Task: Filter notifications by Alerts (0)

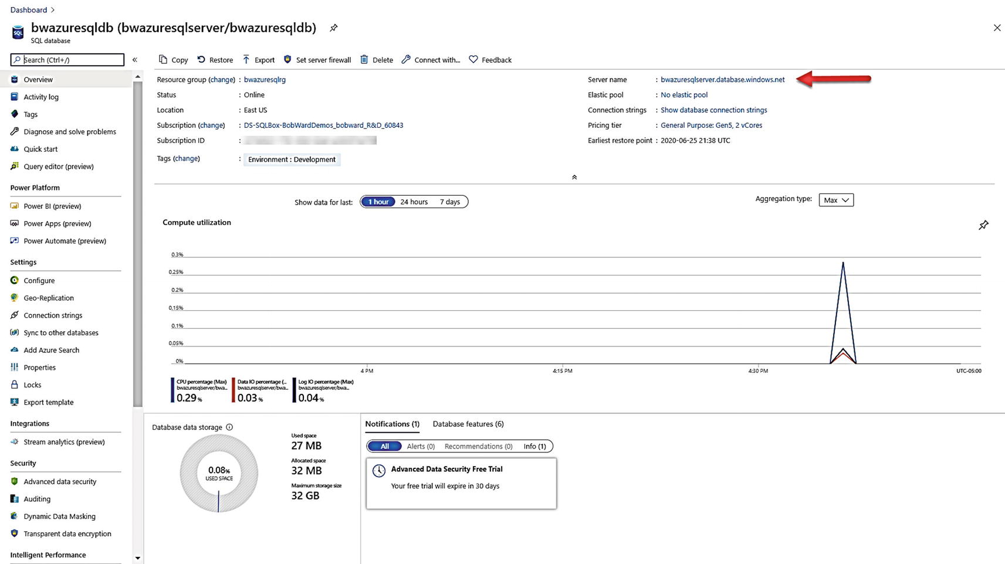Action: click(x=421, y=446)
